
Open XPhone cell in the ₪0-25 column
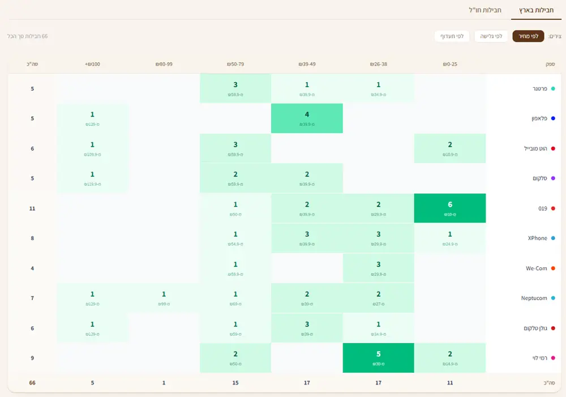click(450, 238)
